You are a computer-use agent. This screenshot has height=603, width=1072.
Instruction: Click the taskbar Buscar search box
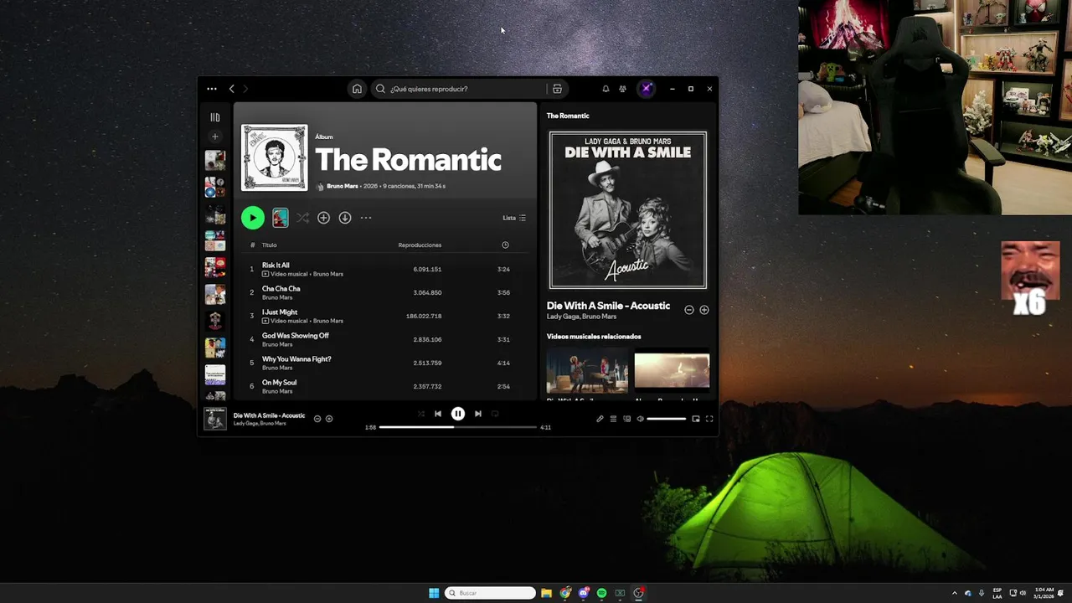[x=490, y=593]
